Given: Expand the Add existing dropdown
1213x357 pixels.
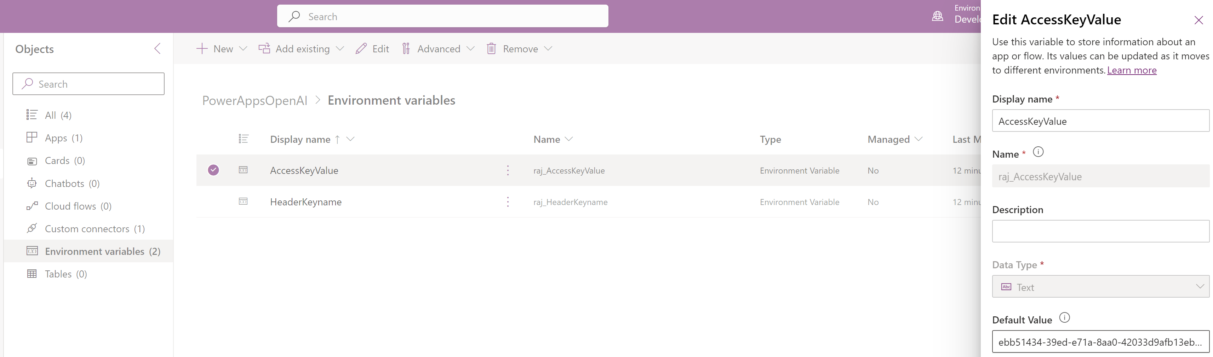Looking at the screenshot, I should point(340,49).
